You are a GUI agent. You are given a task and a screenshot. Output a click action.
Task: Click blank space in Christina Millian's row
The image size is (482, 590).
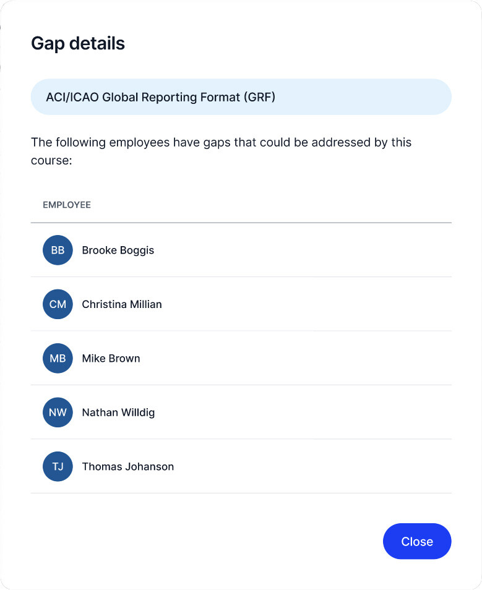pyautogui.click(x=309, y=304)
